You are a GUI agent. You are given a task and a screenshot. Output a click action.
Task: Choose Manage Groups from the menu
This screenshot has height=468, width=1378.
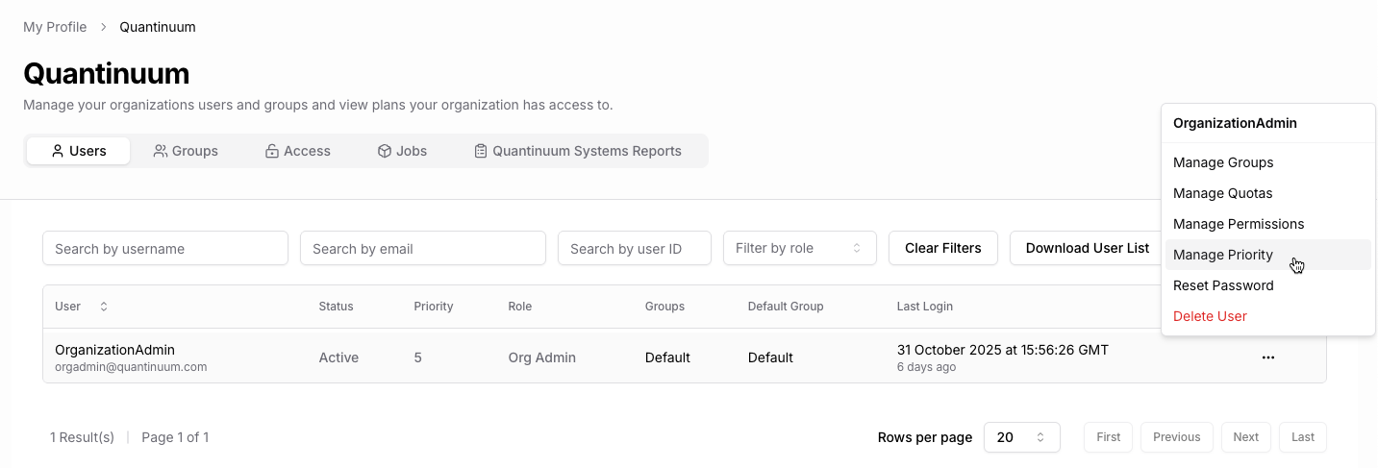point(1223,162)
